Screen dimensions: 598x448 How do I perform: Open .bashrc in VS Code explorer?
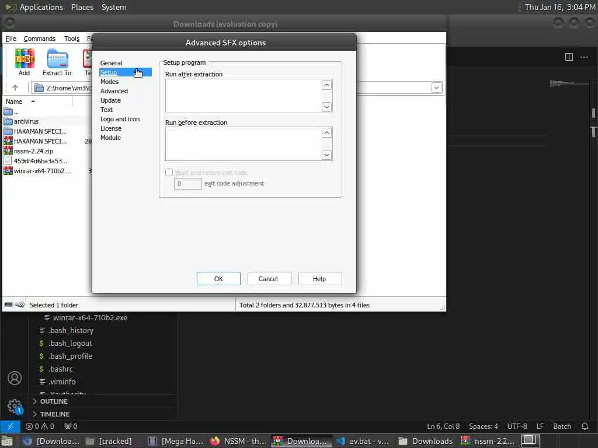pos(61,369)
